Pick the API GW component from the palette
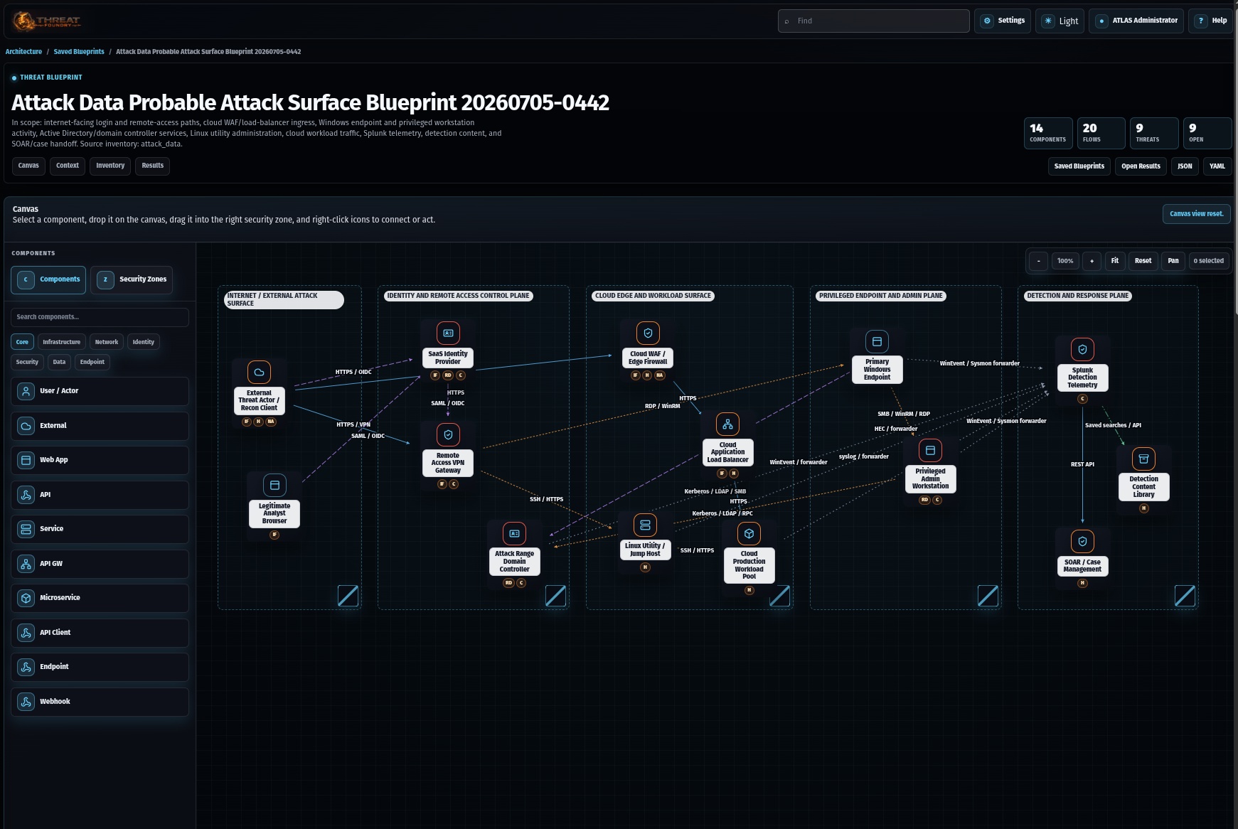The image size is (1238, 829). [x=100, y=564]
